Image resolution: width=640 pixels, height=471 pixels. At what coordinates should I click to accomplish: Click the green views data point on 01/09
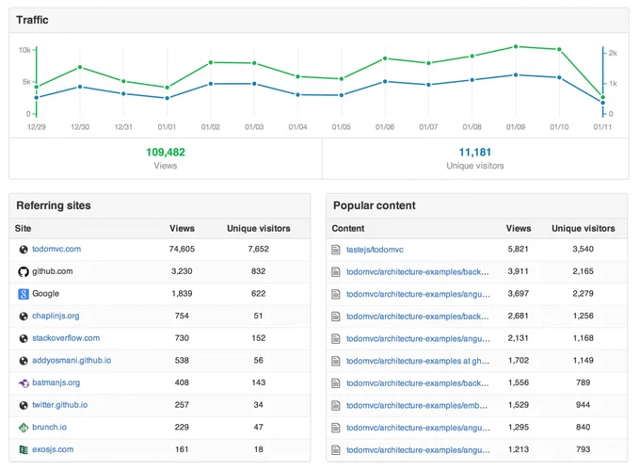point(516,46)
